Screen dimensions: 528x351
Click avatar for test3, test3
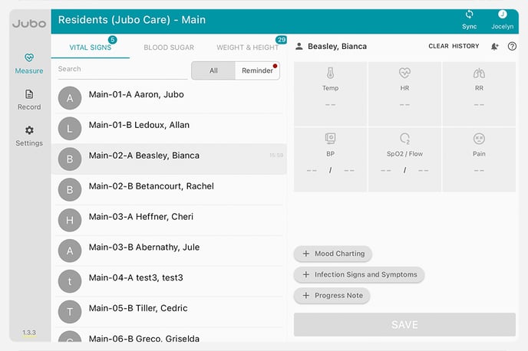(x=70, y=281)
